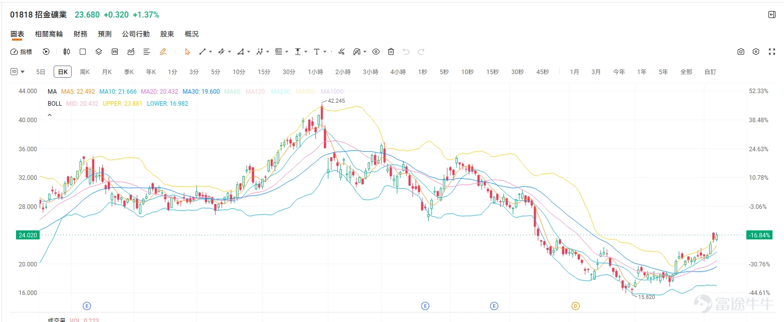The image size is (784, 322).
Task: Set chart range to 今年
Action: pos(619,72)
